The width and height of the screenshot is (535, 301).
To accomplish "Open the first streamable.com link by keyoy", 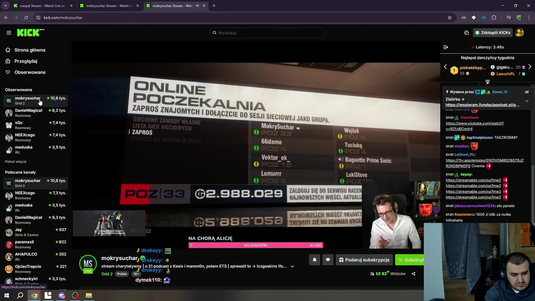I will (x=473, y=180).
